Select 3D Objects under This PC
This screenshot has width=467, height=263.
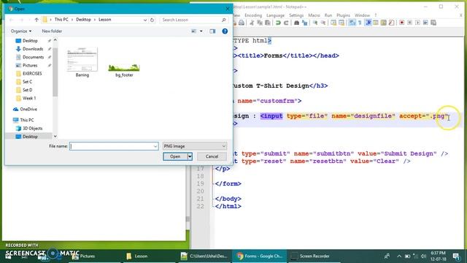(x=32, y=129)
